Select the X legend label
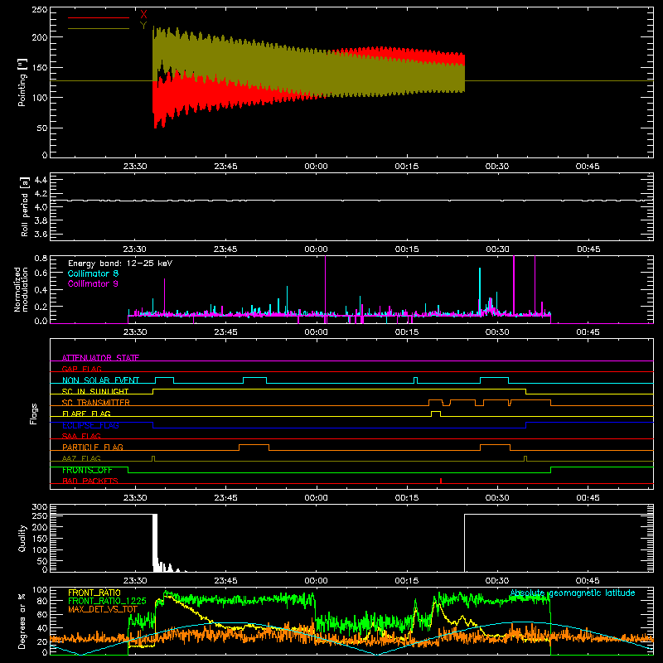Image resolution: width=663 pixels, height=663 pixels. pos(143,15)
